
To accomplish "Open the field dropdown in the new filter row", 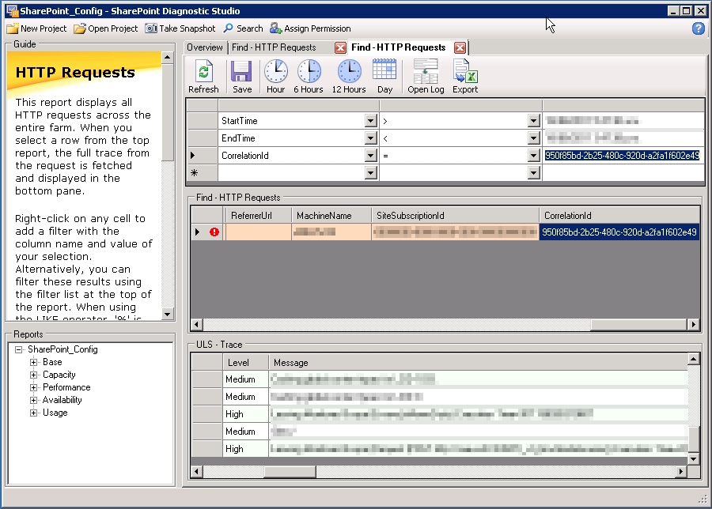I will pyautogui.click(x=370, y=172).
